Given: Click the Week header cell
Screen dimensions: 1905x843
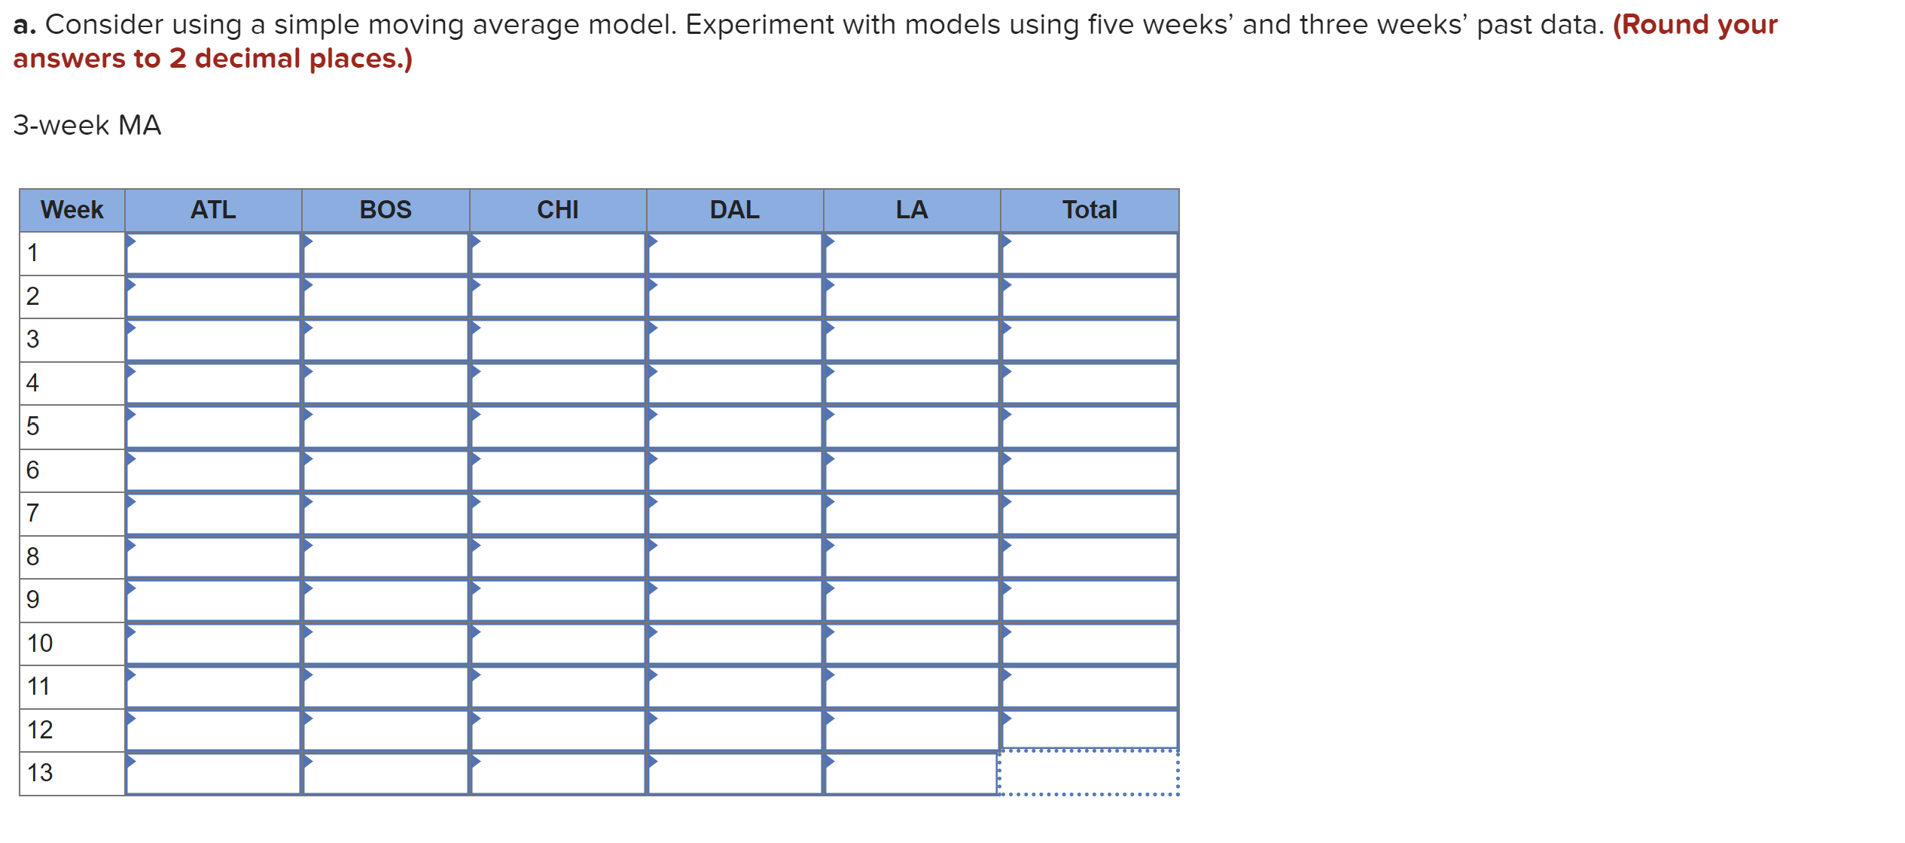Looking at the screenshot, I should pos(72,210).
